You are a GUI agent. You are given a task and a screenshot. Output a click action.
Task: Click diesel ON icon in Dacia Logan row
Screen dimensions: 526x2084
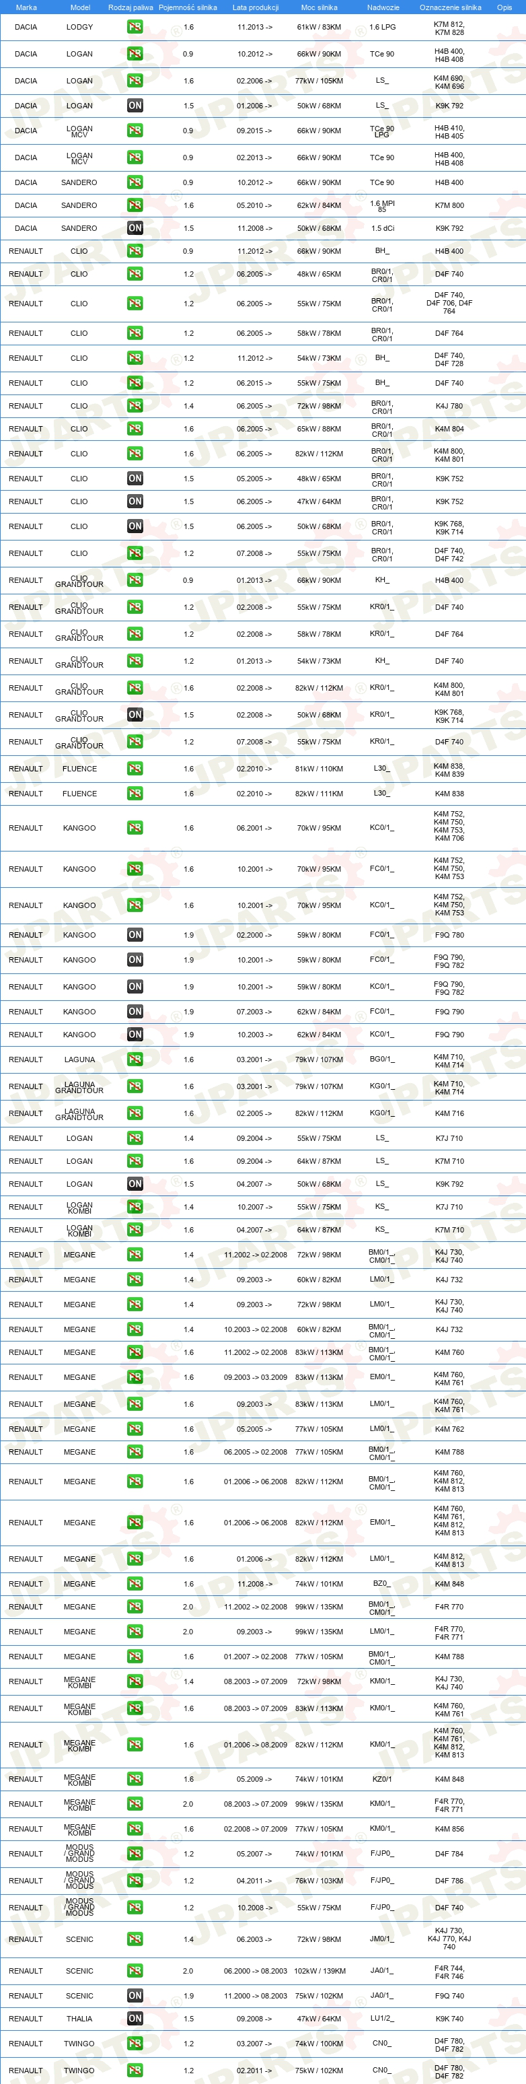click(x=135, y=105)
